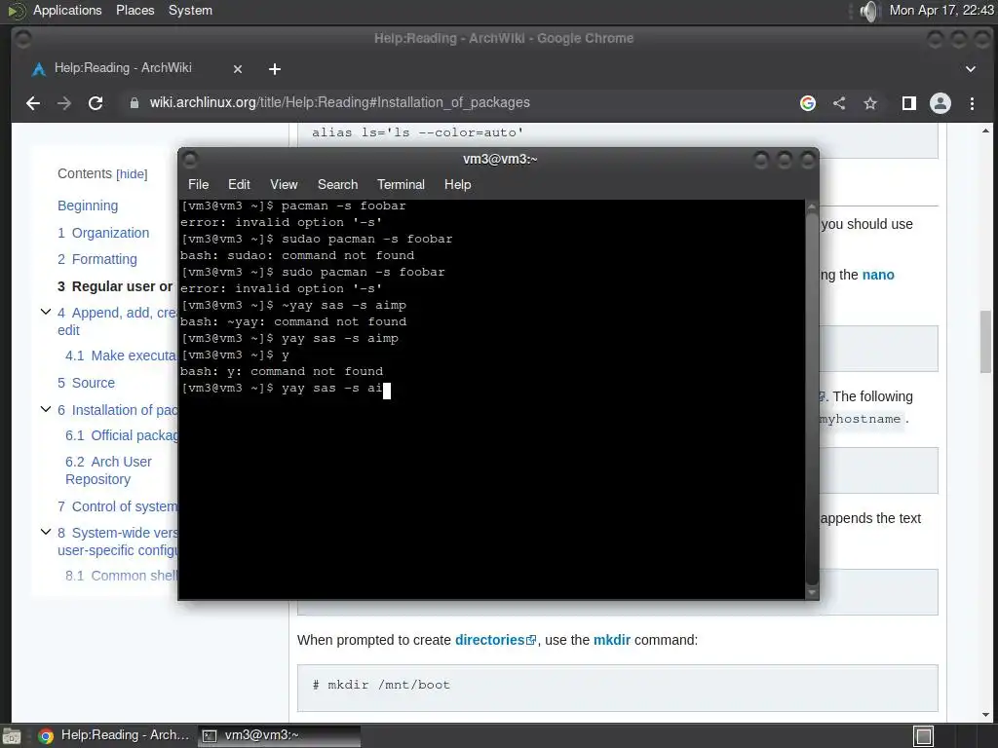
Task: Click the [hide] contents link
Action: point(132,174)
